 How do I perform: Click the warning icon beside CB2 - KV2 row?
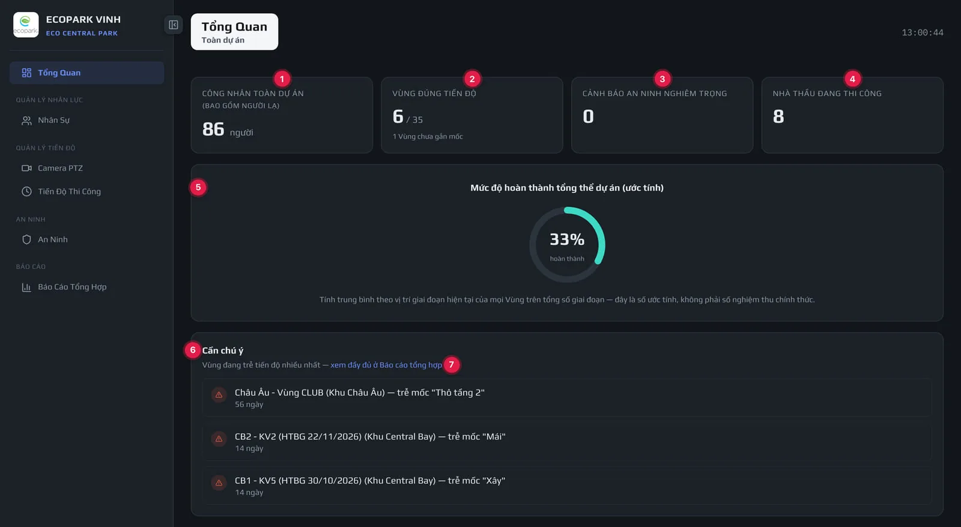point(219,439)
